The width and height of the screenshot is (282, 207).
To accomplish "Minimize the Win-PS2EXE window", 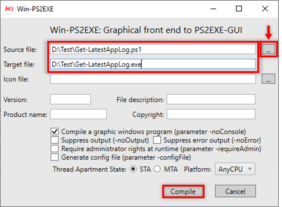I will [x=213, y=9].
